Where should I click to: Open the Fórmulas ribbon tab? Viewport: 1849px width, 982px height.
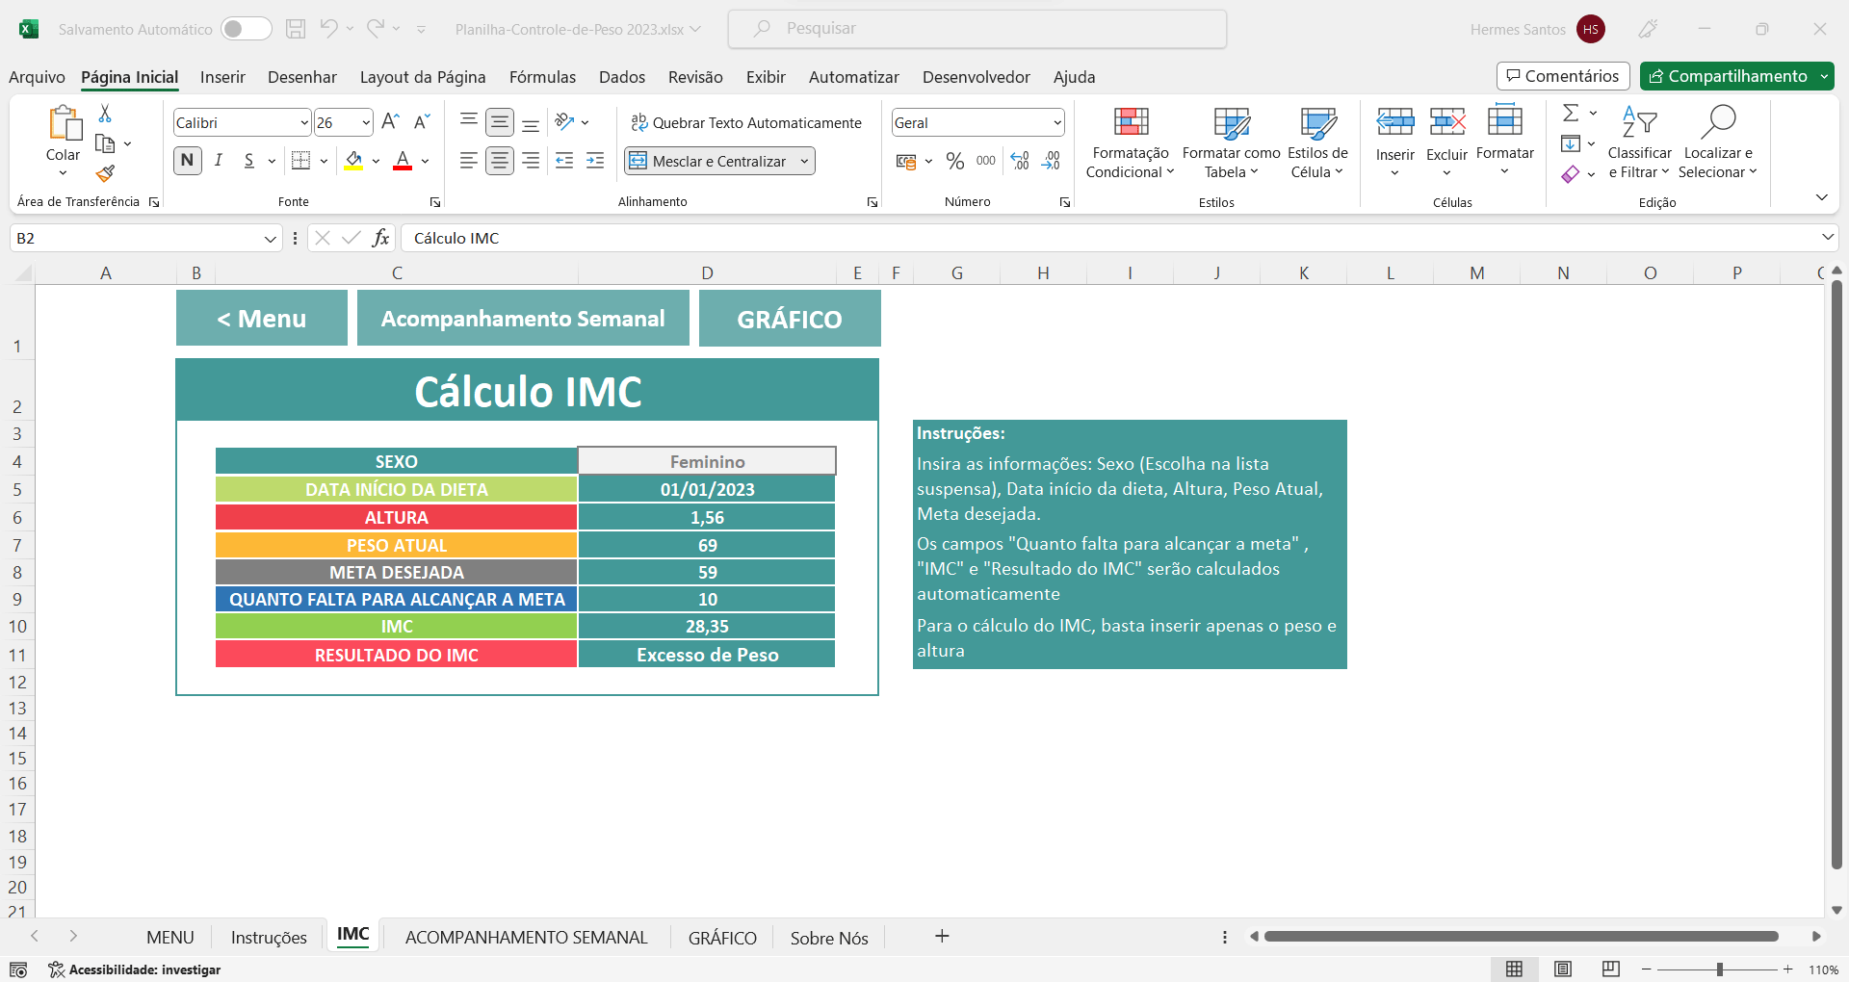[x=542, y=77]
